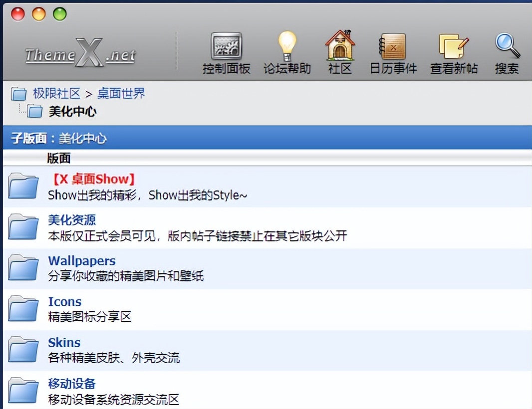Click folder icon for Icons forum

point(23,309)
